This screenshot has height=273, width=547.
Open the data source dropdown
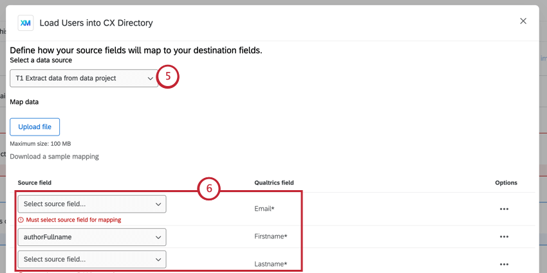tap(84, 78)
